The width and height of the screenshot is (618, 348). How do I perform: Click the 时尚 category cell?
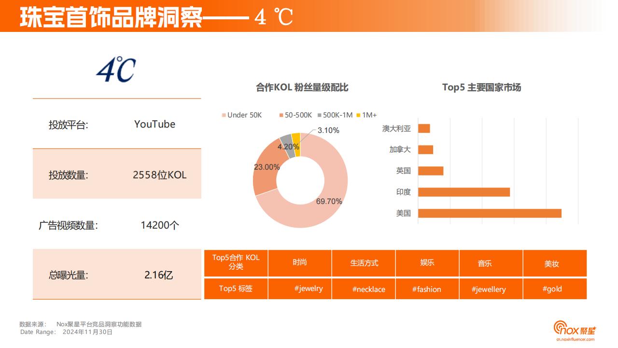(300, 263)
